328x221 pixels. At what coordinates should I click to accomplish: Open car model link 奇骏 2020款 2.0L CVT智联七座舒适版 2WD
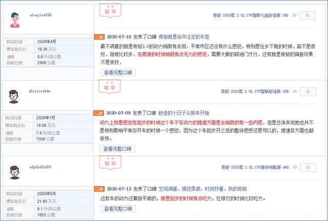coord(251,15)
